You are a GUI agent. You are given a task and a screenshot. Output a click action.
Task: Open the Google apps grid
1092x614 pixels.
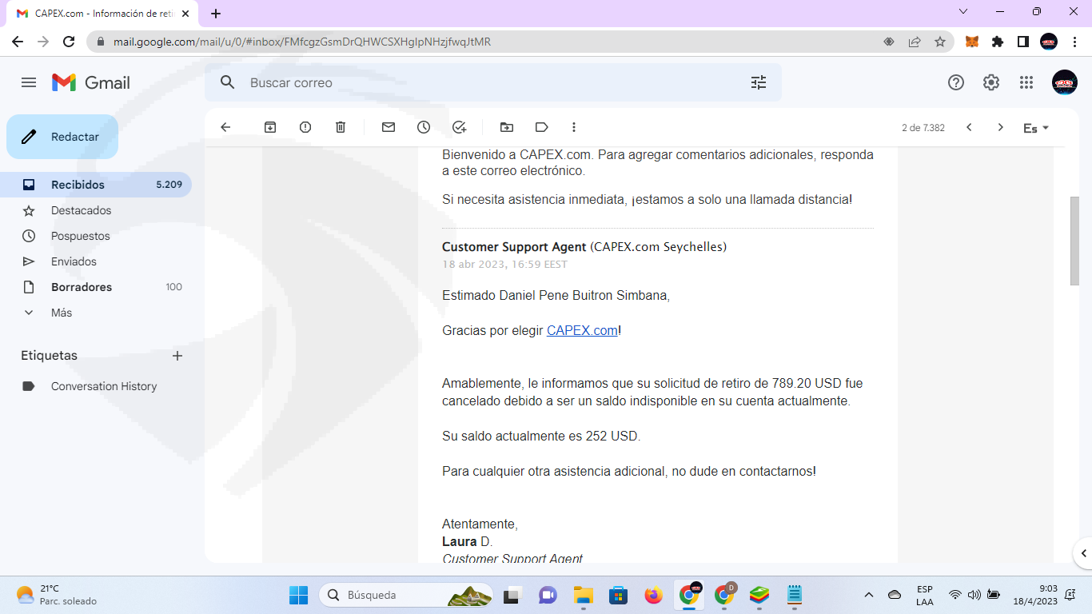(x=1026, y=82)
